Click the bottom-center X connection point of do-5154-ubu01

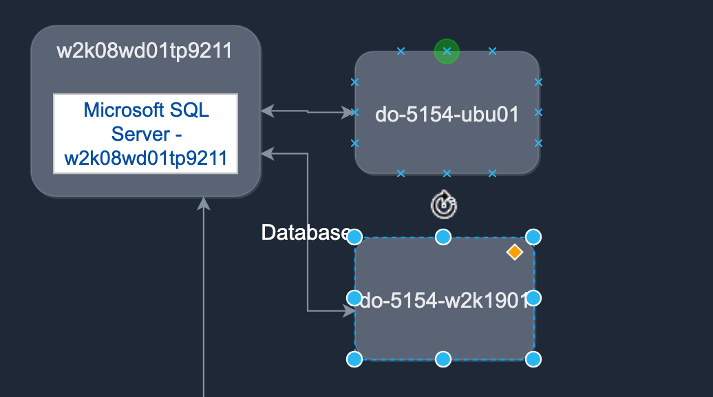click(x=447, y=173)
